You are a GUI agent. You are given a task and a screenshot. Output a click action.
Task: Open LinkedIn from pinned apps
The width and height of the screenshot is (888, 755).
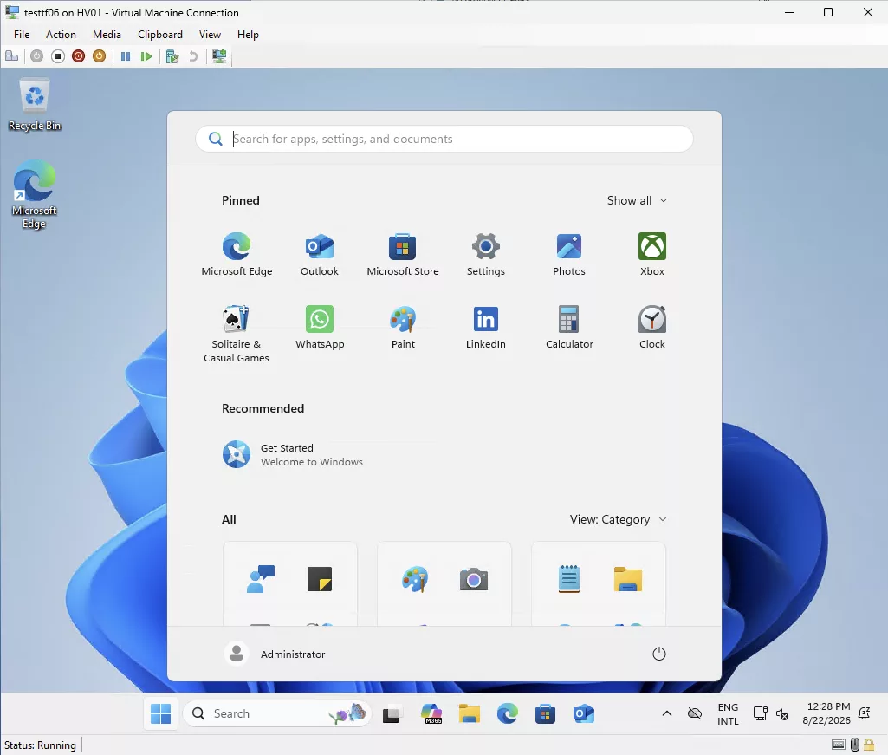pos(486,327)
